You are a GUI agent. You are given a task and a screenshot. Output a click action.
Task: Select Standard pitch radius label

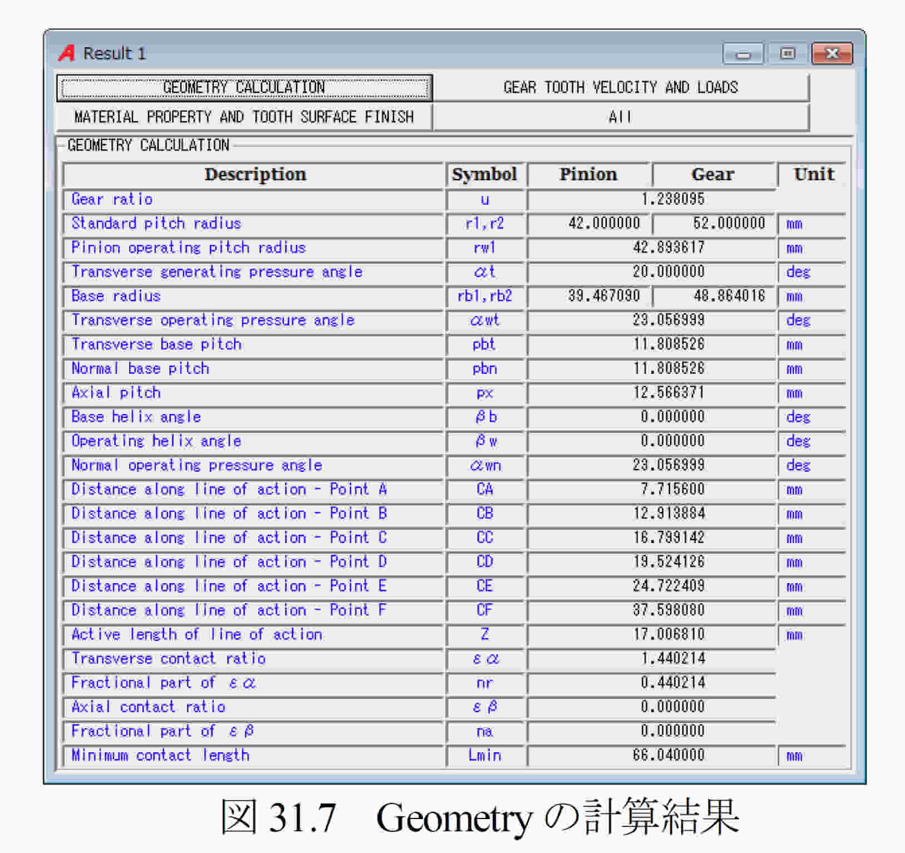156,223
